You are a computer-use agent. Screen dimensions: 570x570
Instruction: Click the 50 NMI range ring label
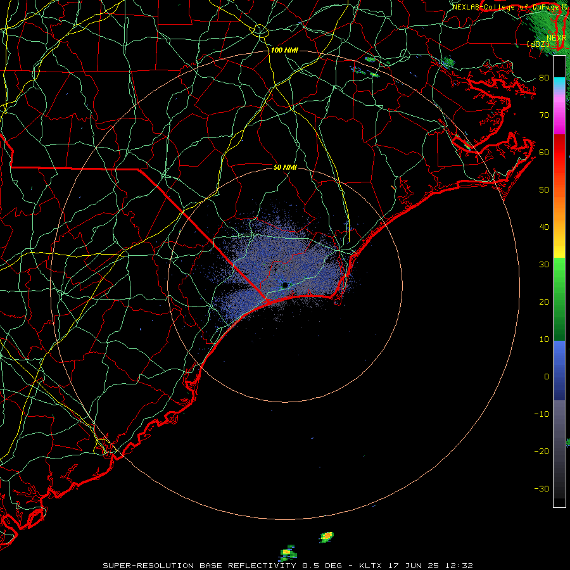pyautogui.click(x=285, y=167)
